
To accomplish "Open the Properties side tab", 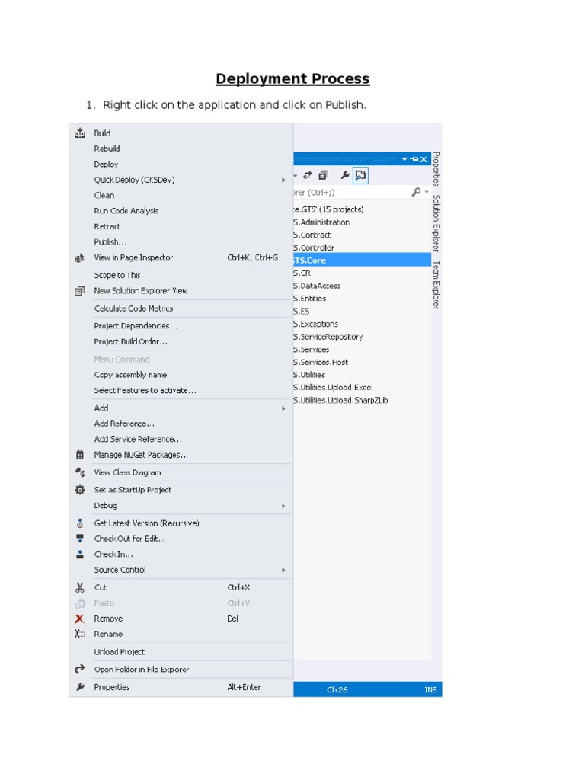I will 436,169.
